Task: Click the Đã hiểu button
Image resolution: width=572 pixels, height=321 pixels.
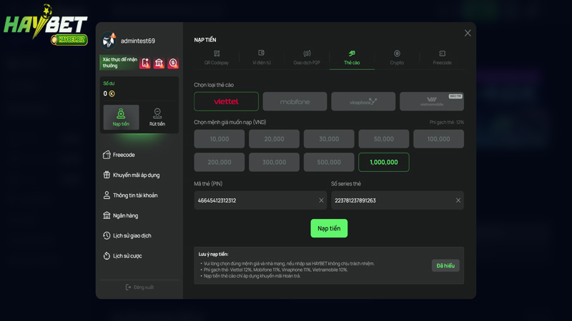Action: coord(445,265)
